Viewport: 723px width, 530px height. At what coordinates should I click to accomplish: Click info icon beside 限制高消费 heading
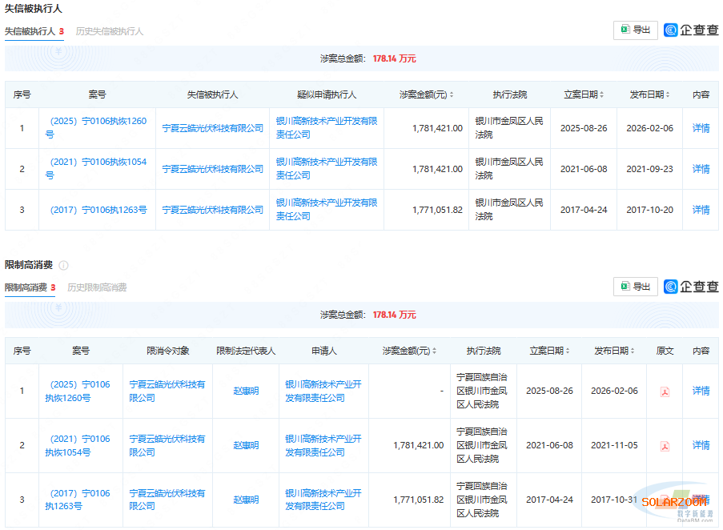coord(63,265)
